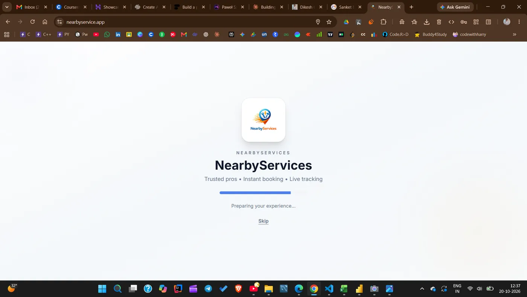Switch to the Dikesh tab

pos(308,7)
